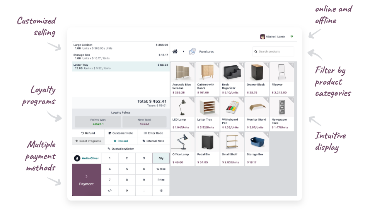Click Reset Programs button
Image resolution: width=370 pixels, height=216 pixels.
(x=88, y=141)
